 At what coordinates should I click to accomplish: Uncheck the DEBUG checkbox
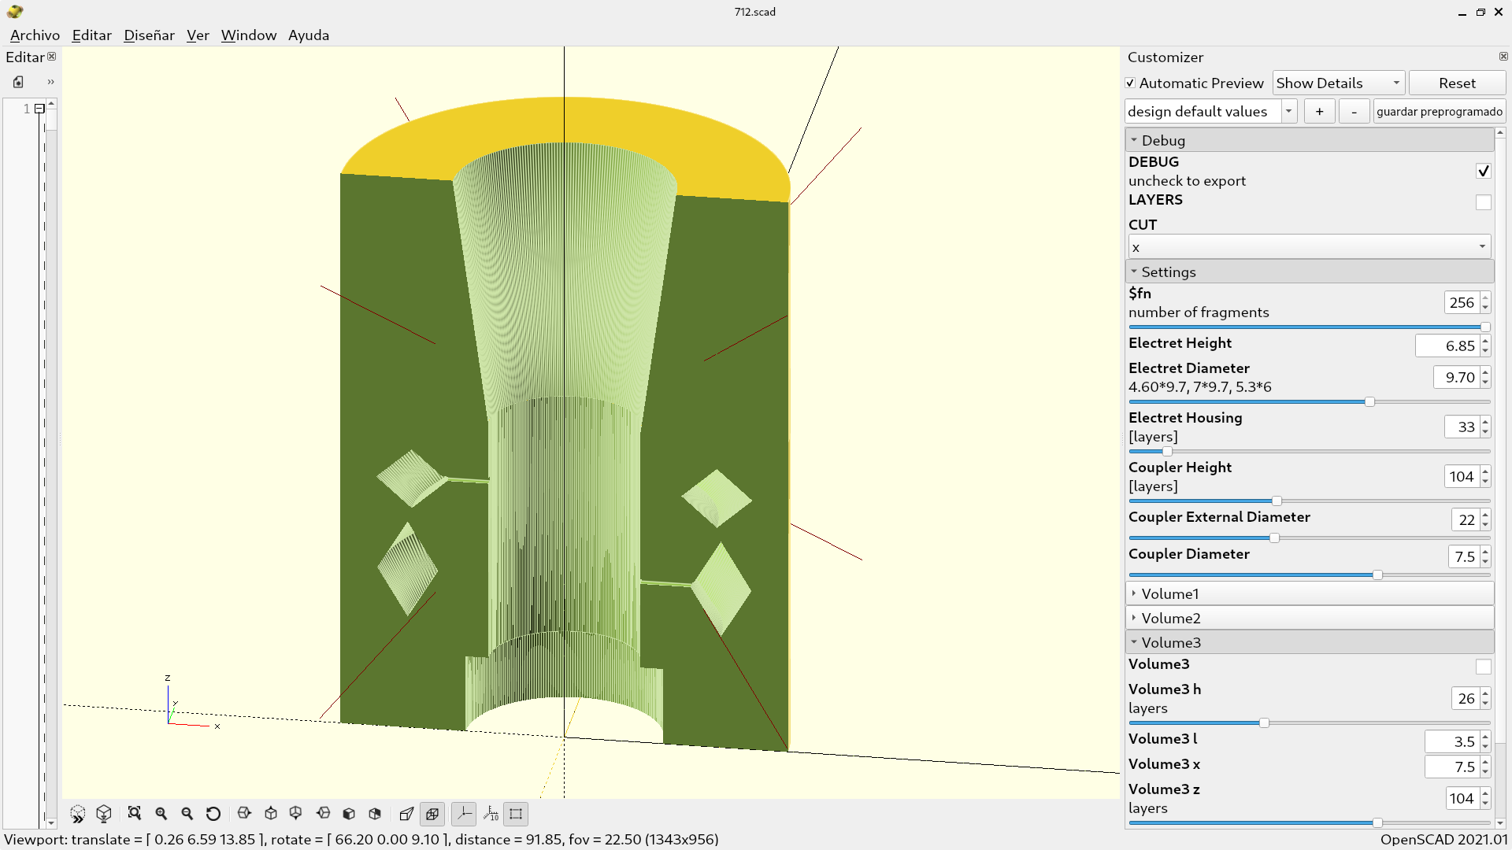coord(1484,171)
